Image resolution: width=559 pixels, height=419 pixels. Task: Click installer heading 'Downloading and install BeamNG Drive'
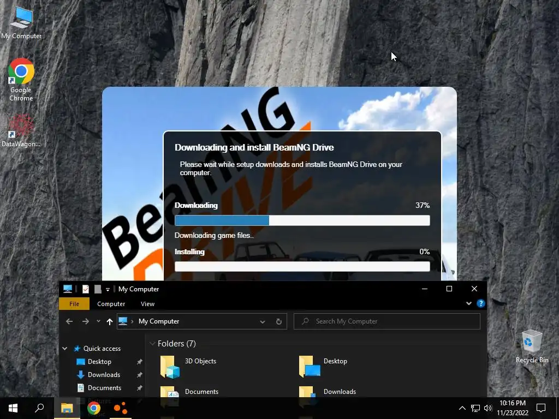point(254,147)
